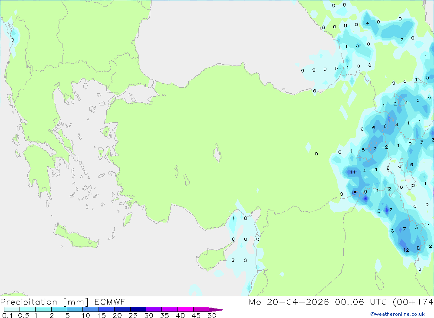Click the dark navy 25 mm legend swatch
Screen dimensions: 434x318
pos(138,309)
